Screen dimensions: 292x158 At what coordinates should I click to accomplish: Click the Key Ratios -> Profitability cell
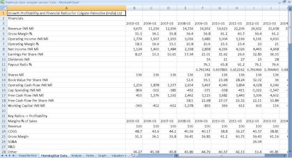coord(28,116)
